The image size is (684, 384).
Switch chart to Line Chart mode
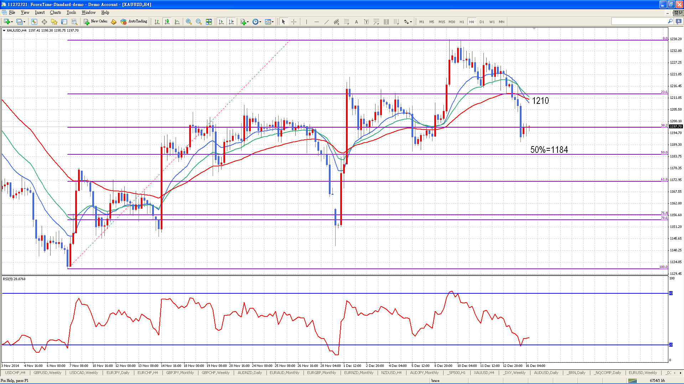coord(177,22)
